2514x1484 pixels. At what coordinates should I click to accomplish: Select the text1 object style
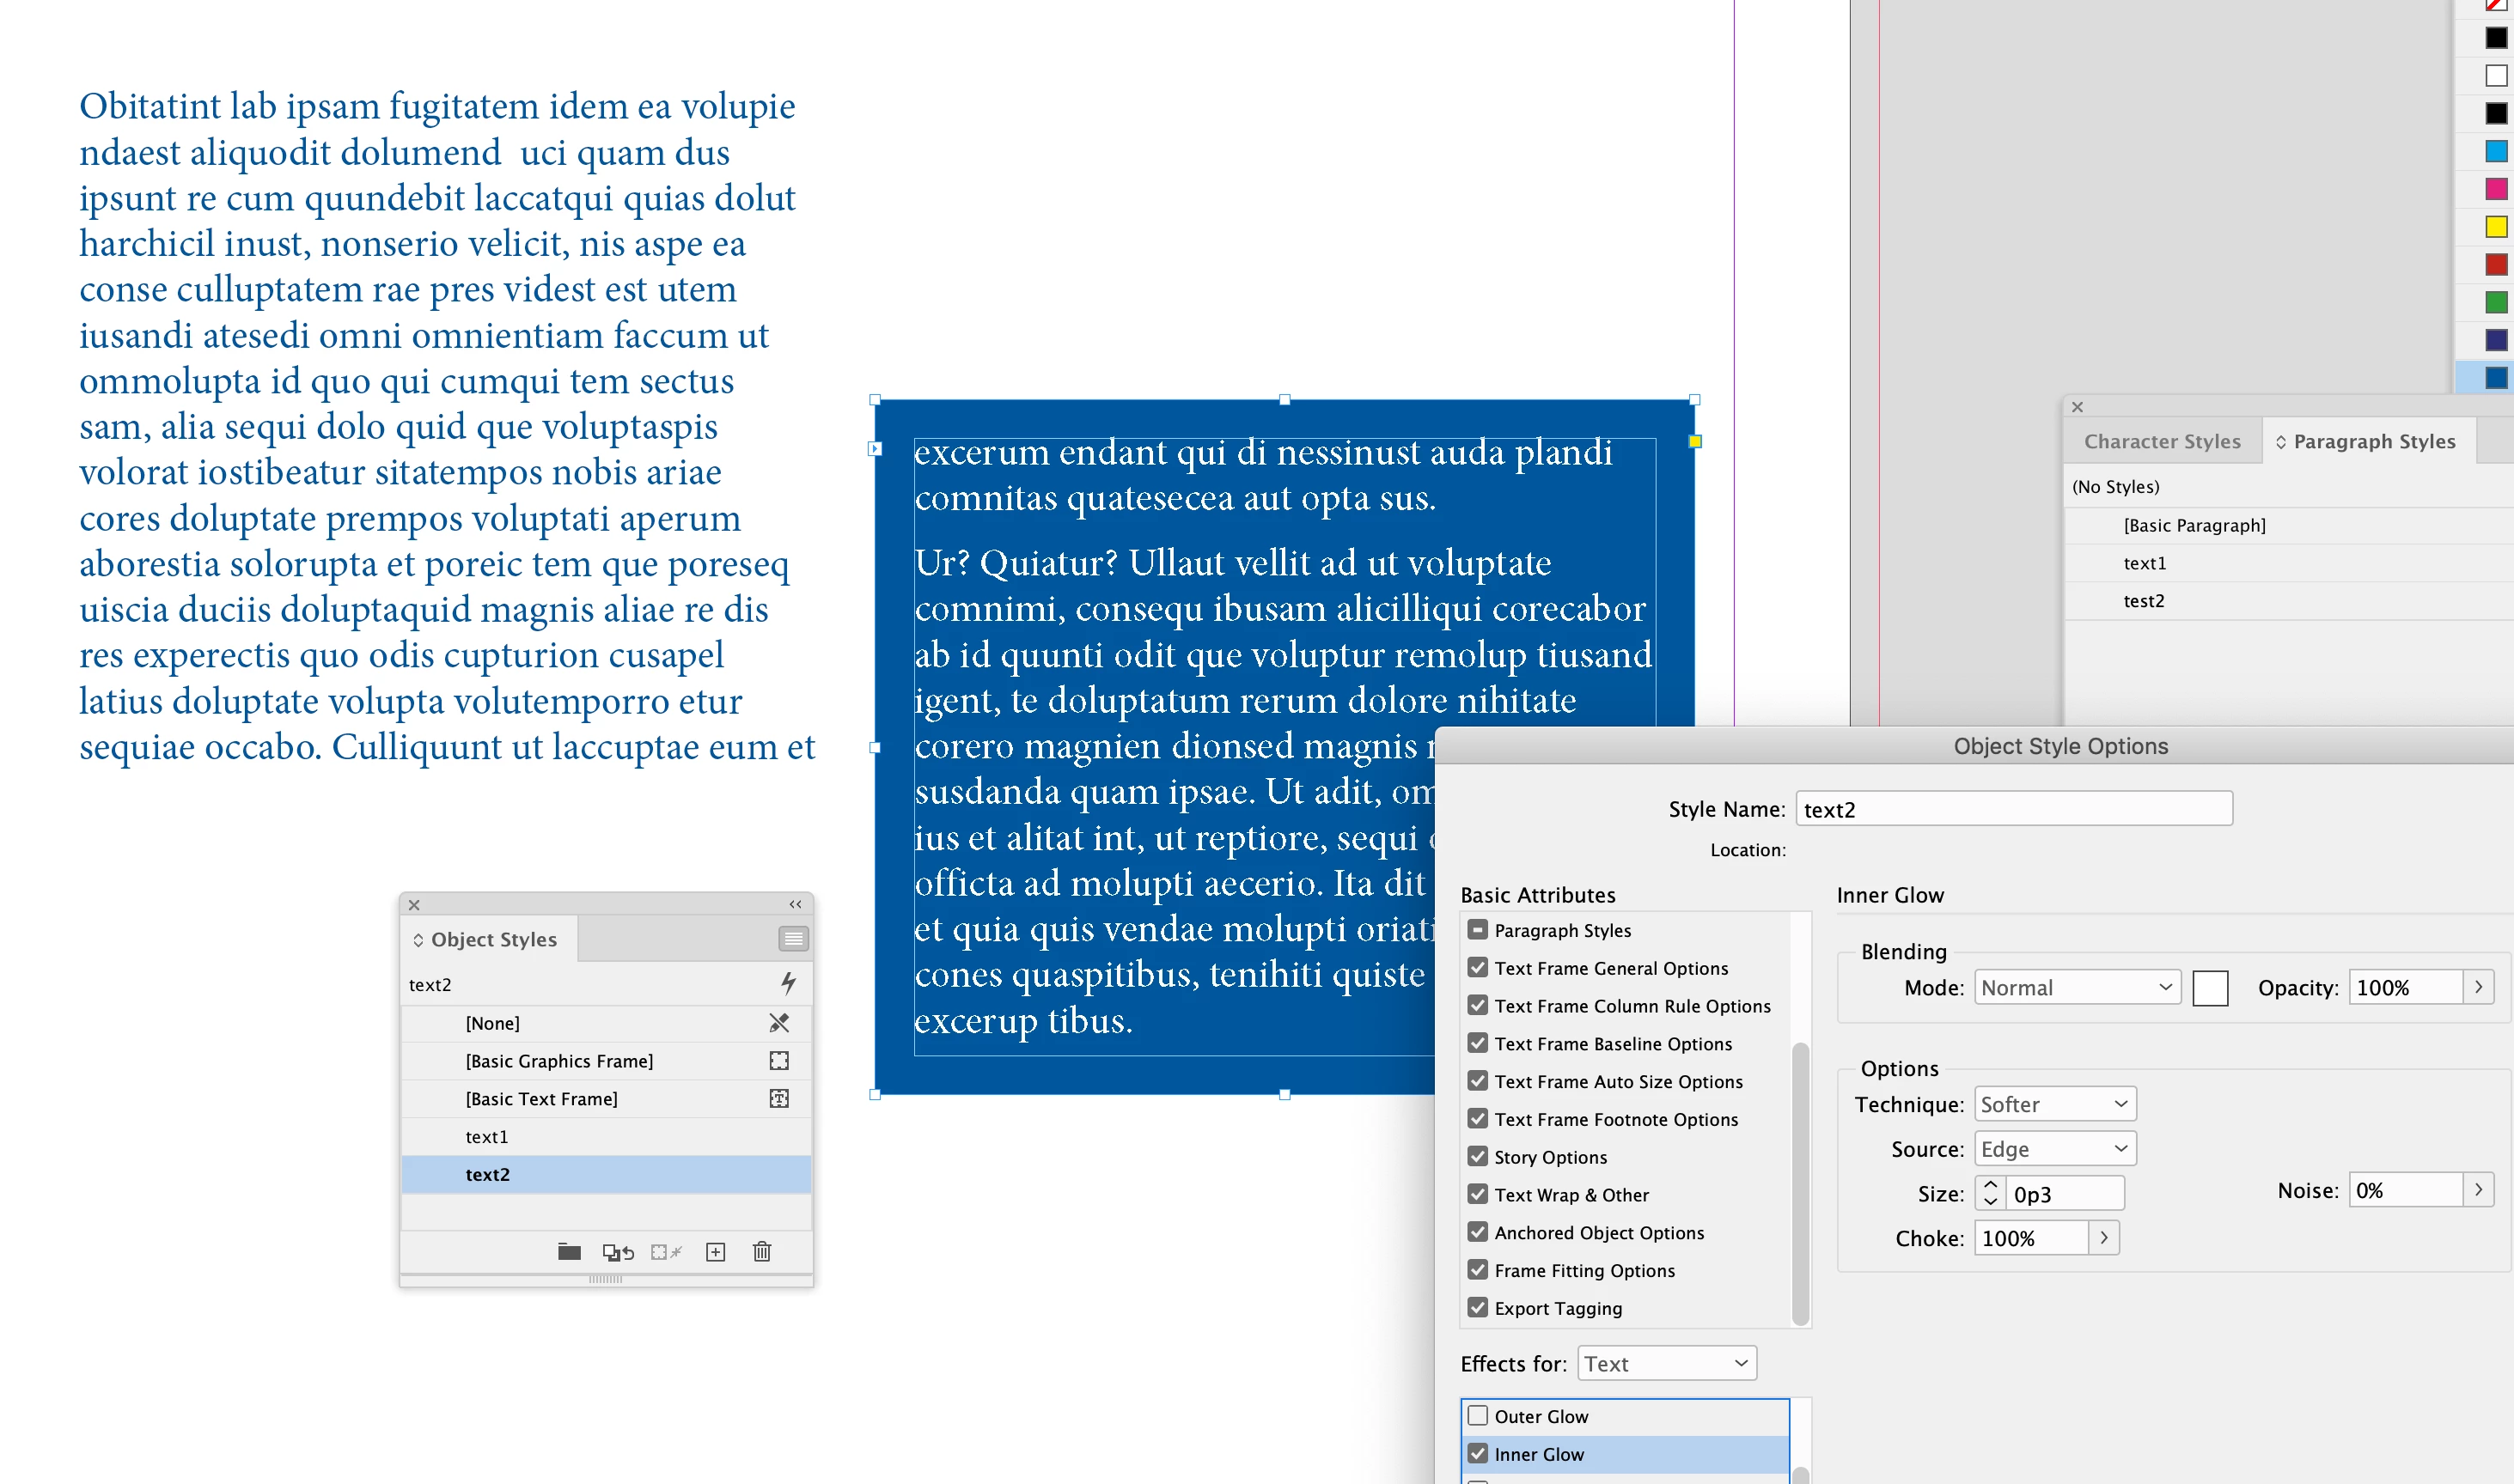click(x=487, y=1136)
